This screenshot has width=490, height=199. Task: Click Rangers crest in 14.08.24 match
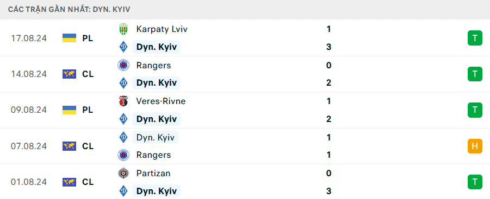click(x=123, y=66)
